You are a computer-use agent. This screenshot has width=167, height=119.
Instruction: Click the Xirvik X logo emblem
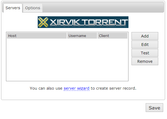click(43, 22)
